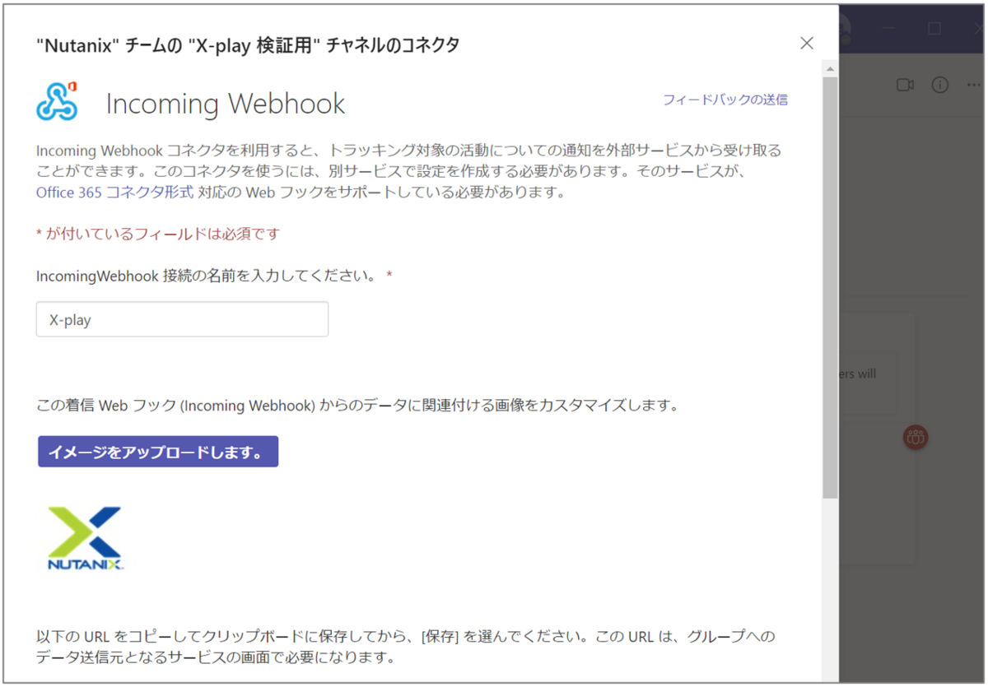Click the webhook name field containing X-play
Screen dimensions: 988x687
182,319
